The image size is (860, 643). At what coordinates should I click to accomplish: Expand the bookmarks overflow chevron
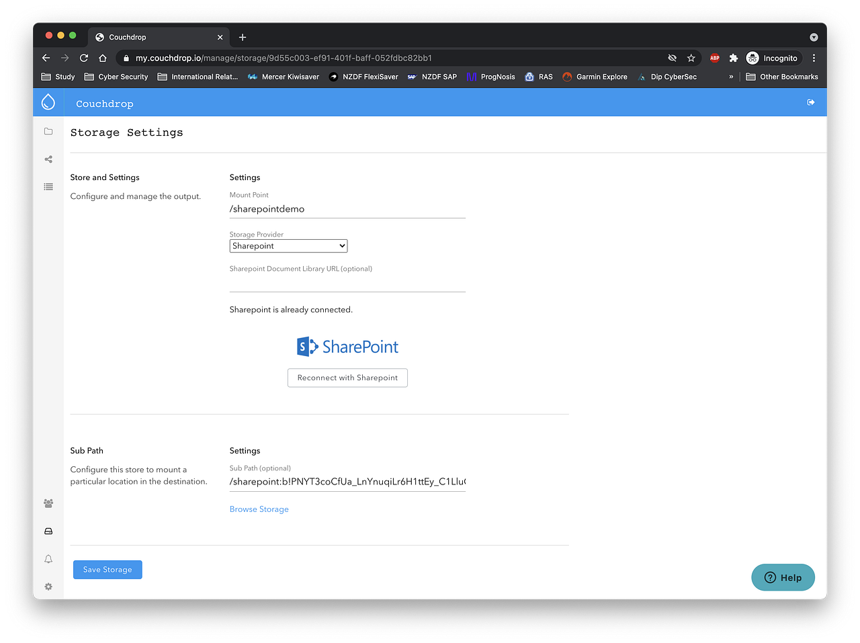[x=730, y=77]
